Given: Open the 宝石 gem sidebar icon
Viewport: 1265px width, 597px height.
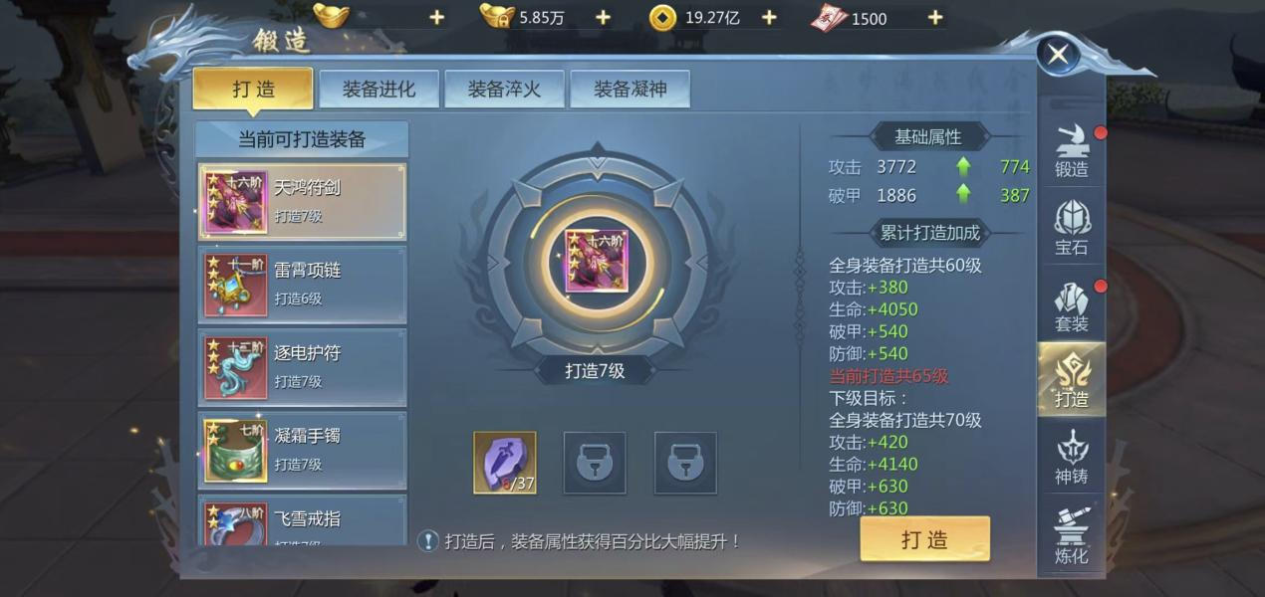Looking at the screenshot, I should [1072, 229].
